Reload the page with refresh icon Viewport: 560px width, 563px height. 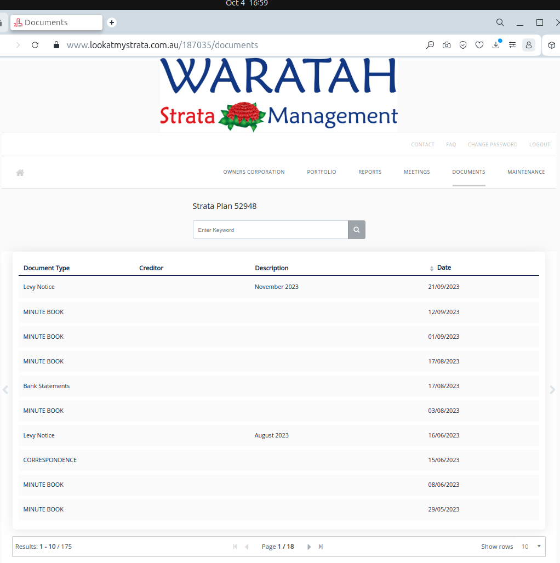(x=35, y=45)
